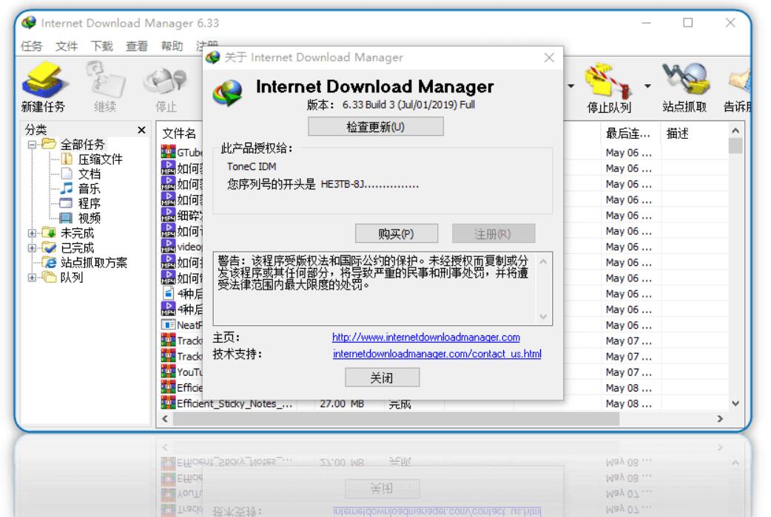Click the 27.00 MB size cell
The width and height of the screenshot is (771, 517).
pos(343,403)
